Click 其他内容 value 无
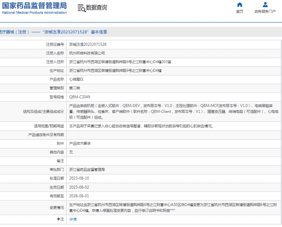Screen dimensions: 282x227 [71, 152]
